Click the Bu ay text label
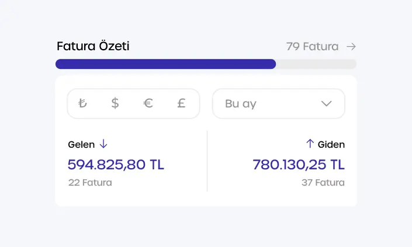The image size is (412, 247). click(x=241, y=104)
